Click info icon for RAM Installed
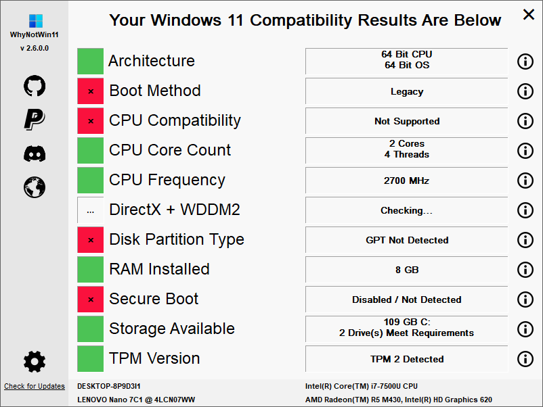This screenshot has width=543, height=407. (525, 270)
